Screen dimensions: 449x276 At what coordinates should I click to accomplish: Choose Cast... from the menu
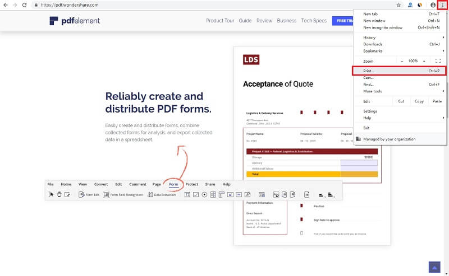tap(399, 78)
